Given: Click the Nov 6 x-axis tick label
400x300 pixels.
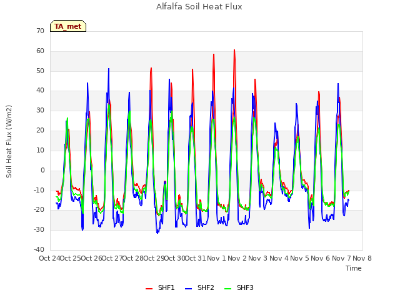Looking at the screenshot, I should 321,258.
